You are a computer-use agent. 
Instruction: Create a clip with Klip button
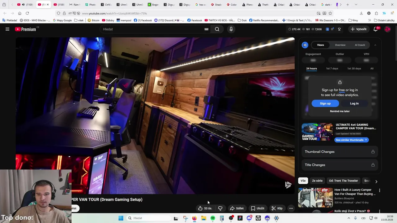277,208
